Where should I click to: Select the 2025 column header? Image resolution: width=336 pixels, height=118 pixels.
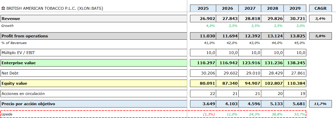[203, 8]
